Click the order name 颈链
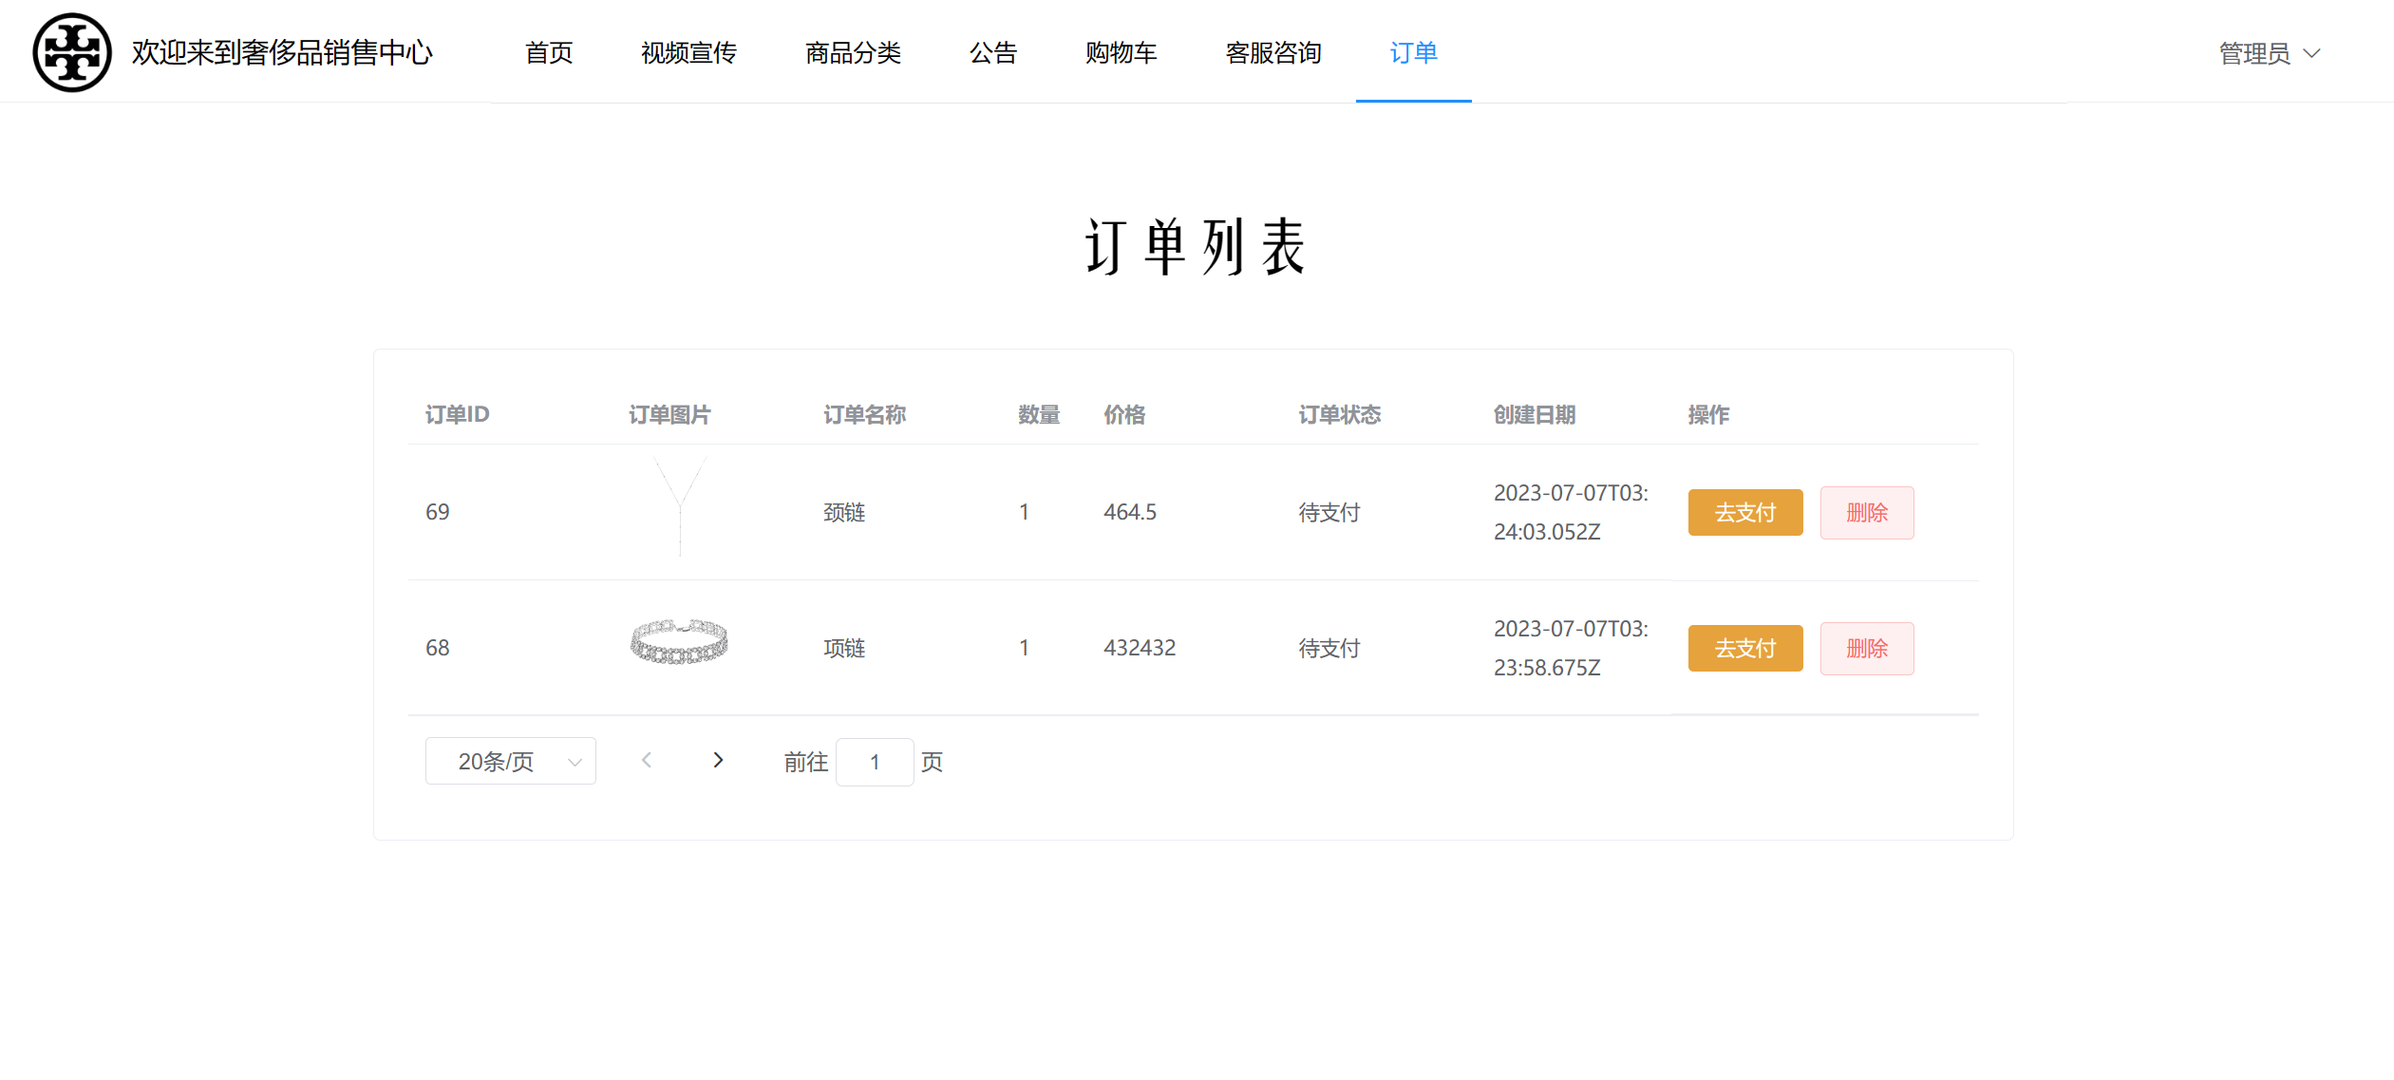 [844, 513]
